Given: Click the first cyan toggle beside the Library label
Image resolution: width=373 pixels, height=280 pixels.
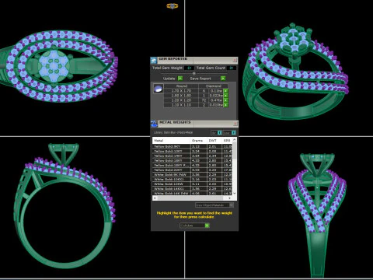Looking at the screenshot, I should [x=220, y=133].
